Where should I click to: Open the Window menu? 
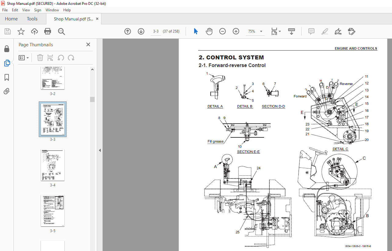click(52, 10)
